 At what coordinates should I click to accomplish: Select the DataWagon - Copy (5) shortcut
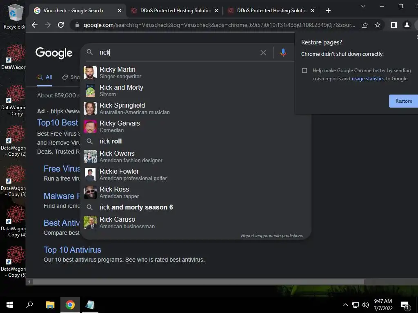click(x=14, y=262)
